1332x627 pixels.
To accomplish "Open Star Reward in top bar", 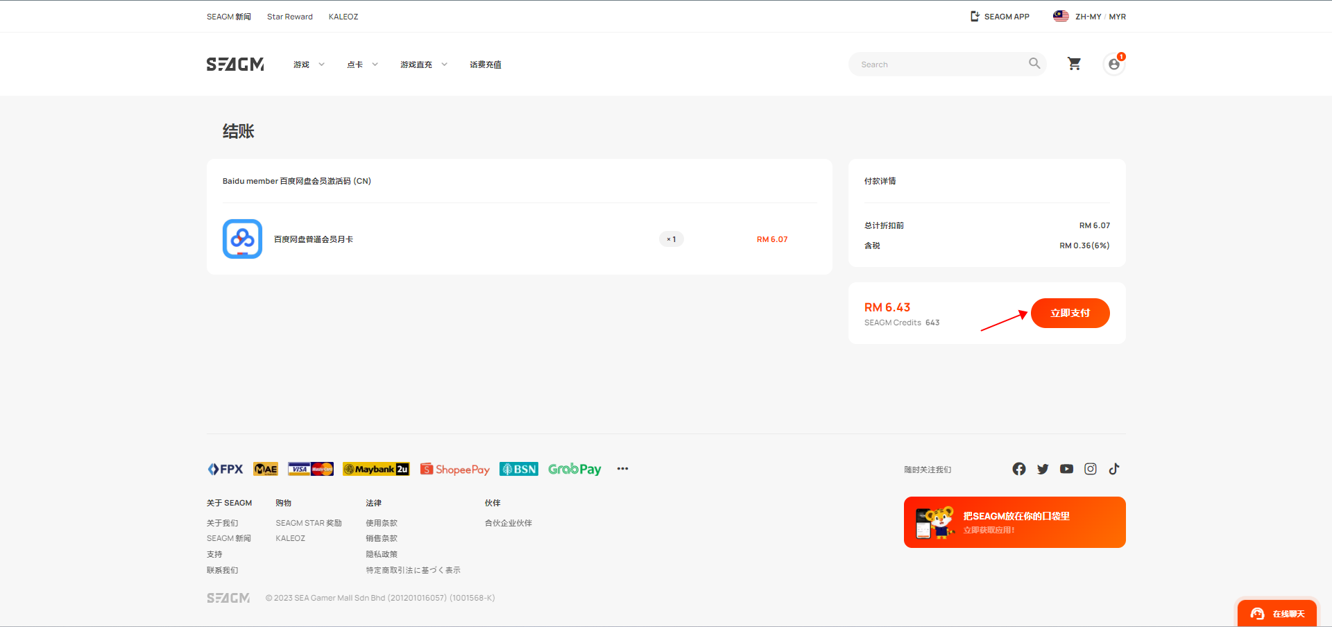I will click(x=290, y=17).
